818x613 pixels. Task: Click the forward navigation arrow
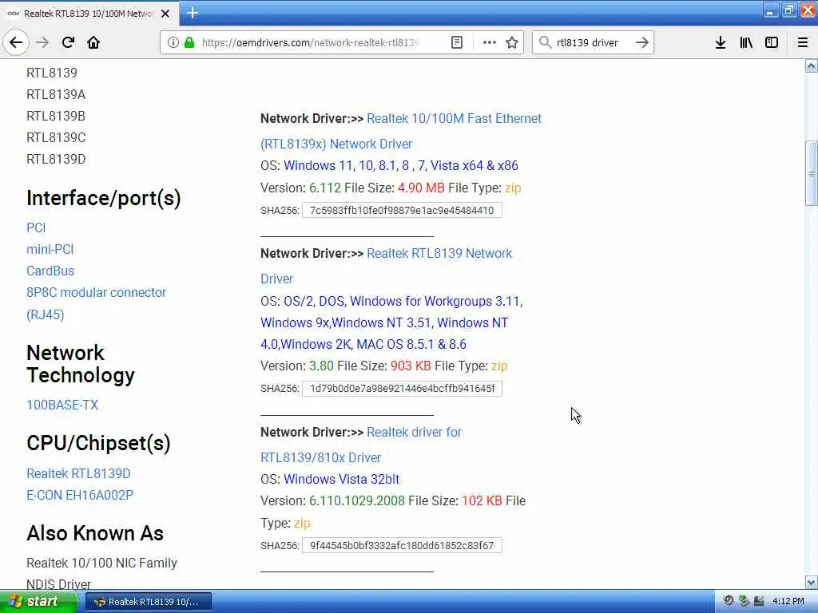pos(42,42)
